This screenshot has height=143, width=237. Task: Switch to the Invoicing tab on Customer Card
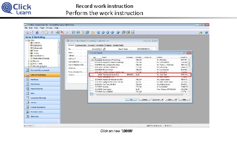[91, 45]
